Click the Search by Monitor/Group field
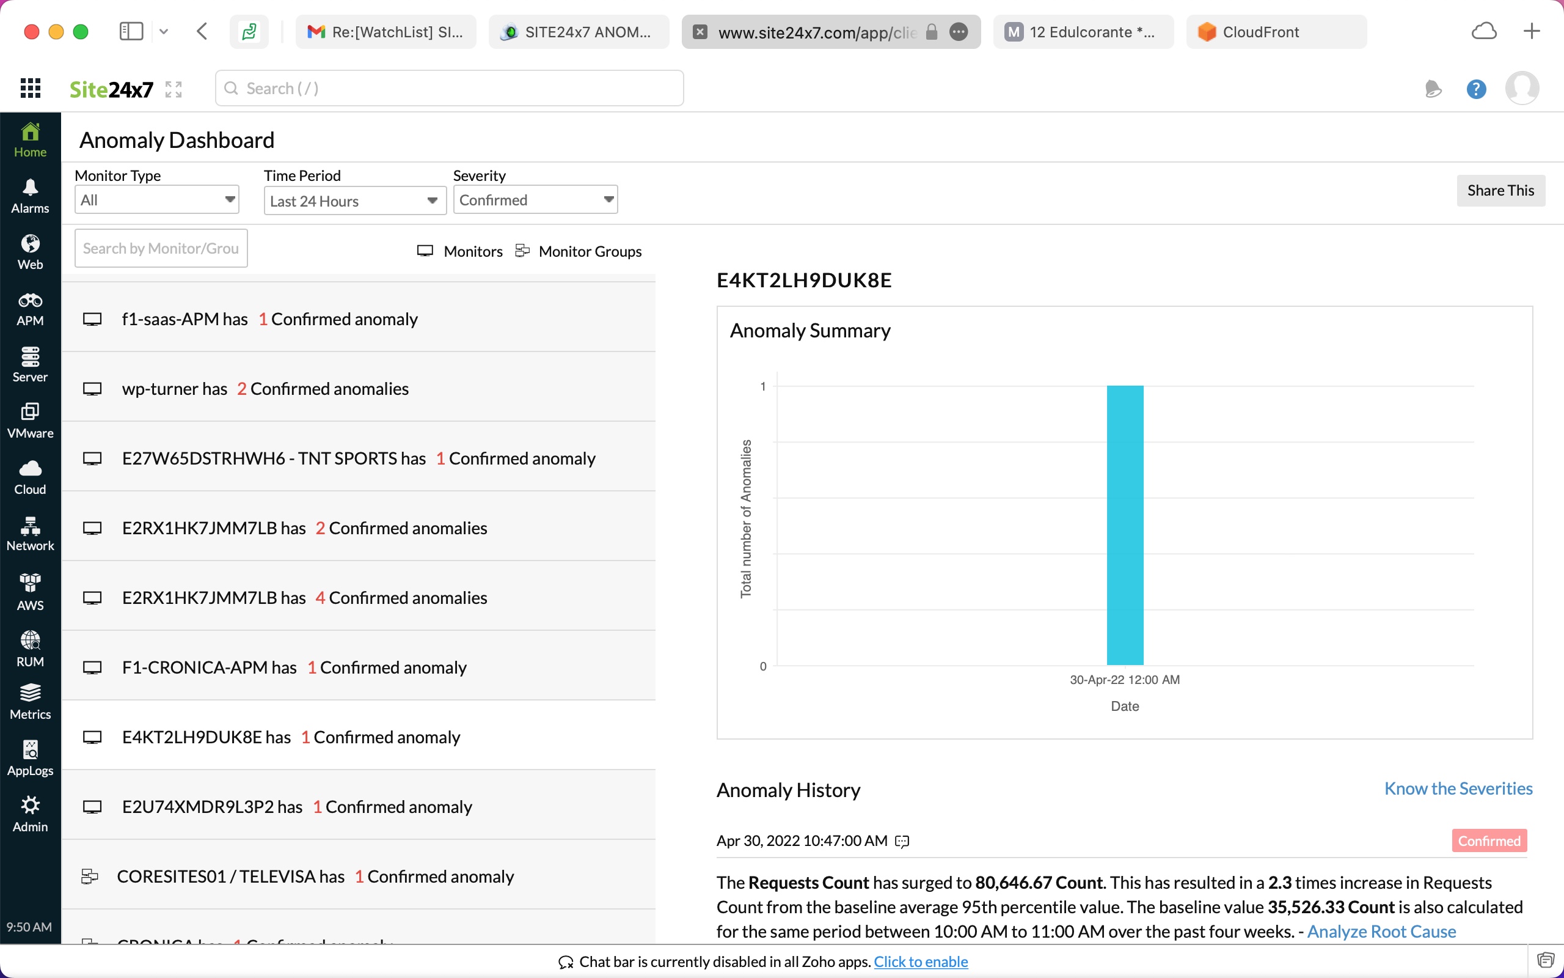Screen dimensions: 1564x978 click(x=161, y=248)
